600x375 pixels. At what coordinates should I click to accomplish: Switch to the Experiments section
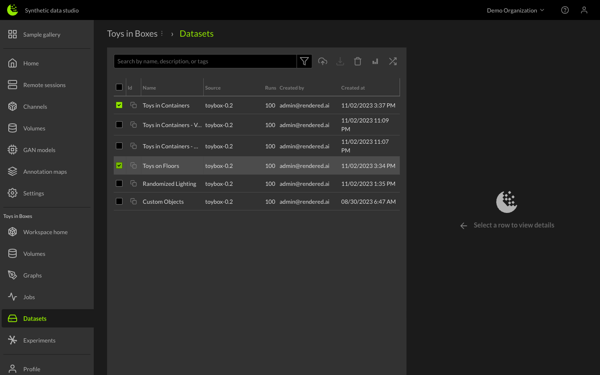click(39, 340)
